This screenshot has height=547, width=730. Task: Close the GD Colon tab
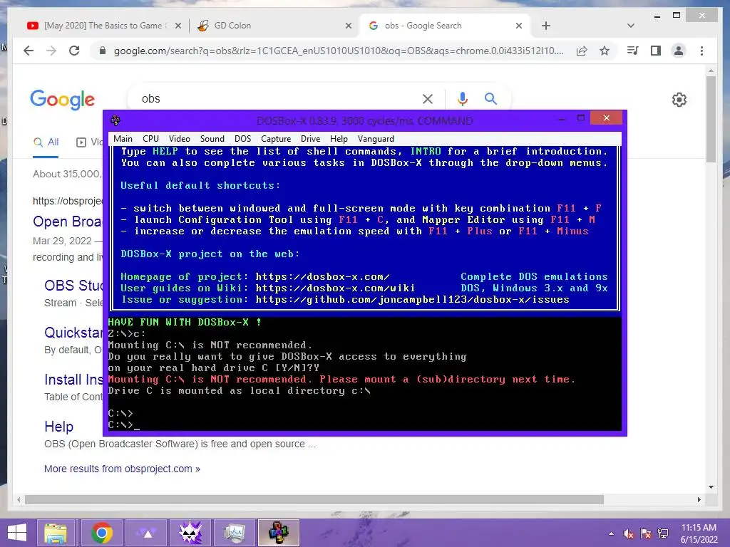coord(348,26)
